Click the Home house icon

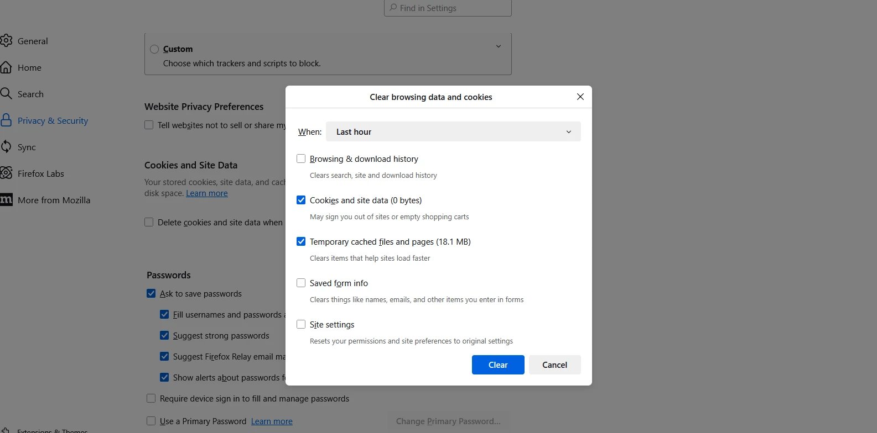click(6, 67)
